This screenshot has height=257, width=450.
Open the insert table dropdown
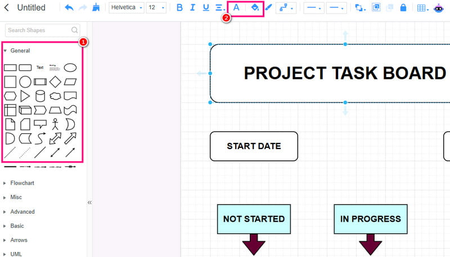(x=423, y=8)
